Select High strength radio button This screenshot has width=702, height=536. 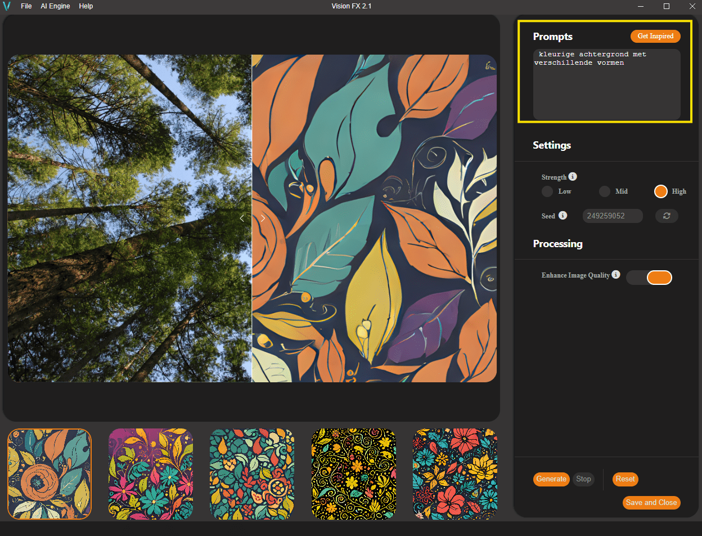click(x=660, y=191)
